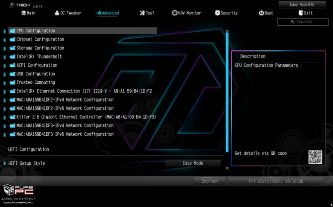Image resolution: width=333 pixels, height=207 pixels.
Task: Click the QR code image
Action: point(316,157)
